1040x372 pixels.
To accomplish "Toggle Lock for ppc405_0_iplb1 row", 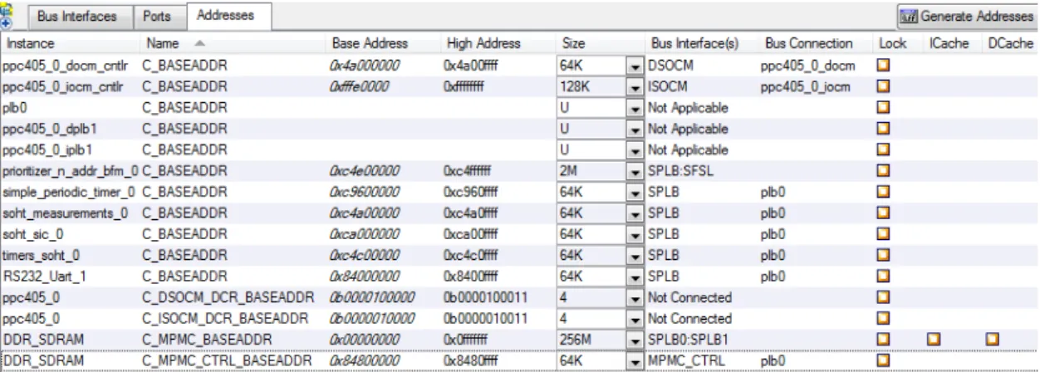I will [884, 149].
